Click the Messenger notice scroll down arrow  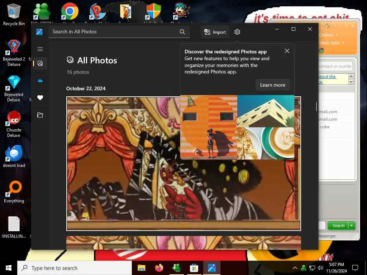pos(351,82)
